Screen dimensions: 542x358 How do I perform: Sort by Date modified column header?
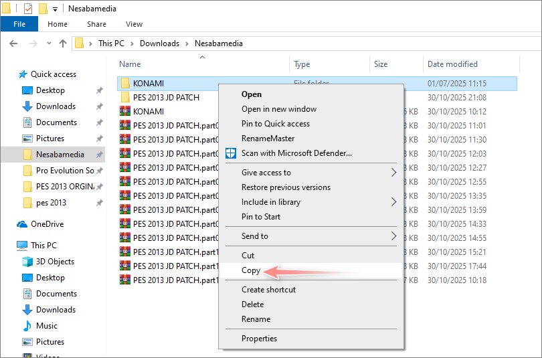(452, 64)
